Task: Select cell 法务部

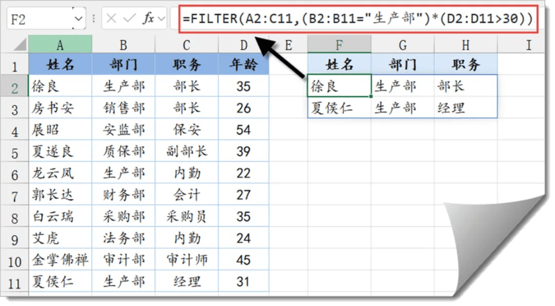Action: tap(123, 238)
